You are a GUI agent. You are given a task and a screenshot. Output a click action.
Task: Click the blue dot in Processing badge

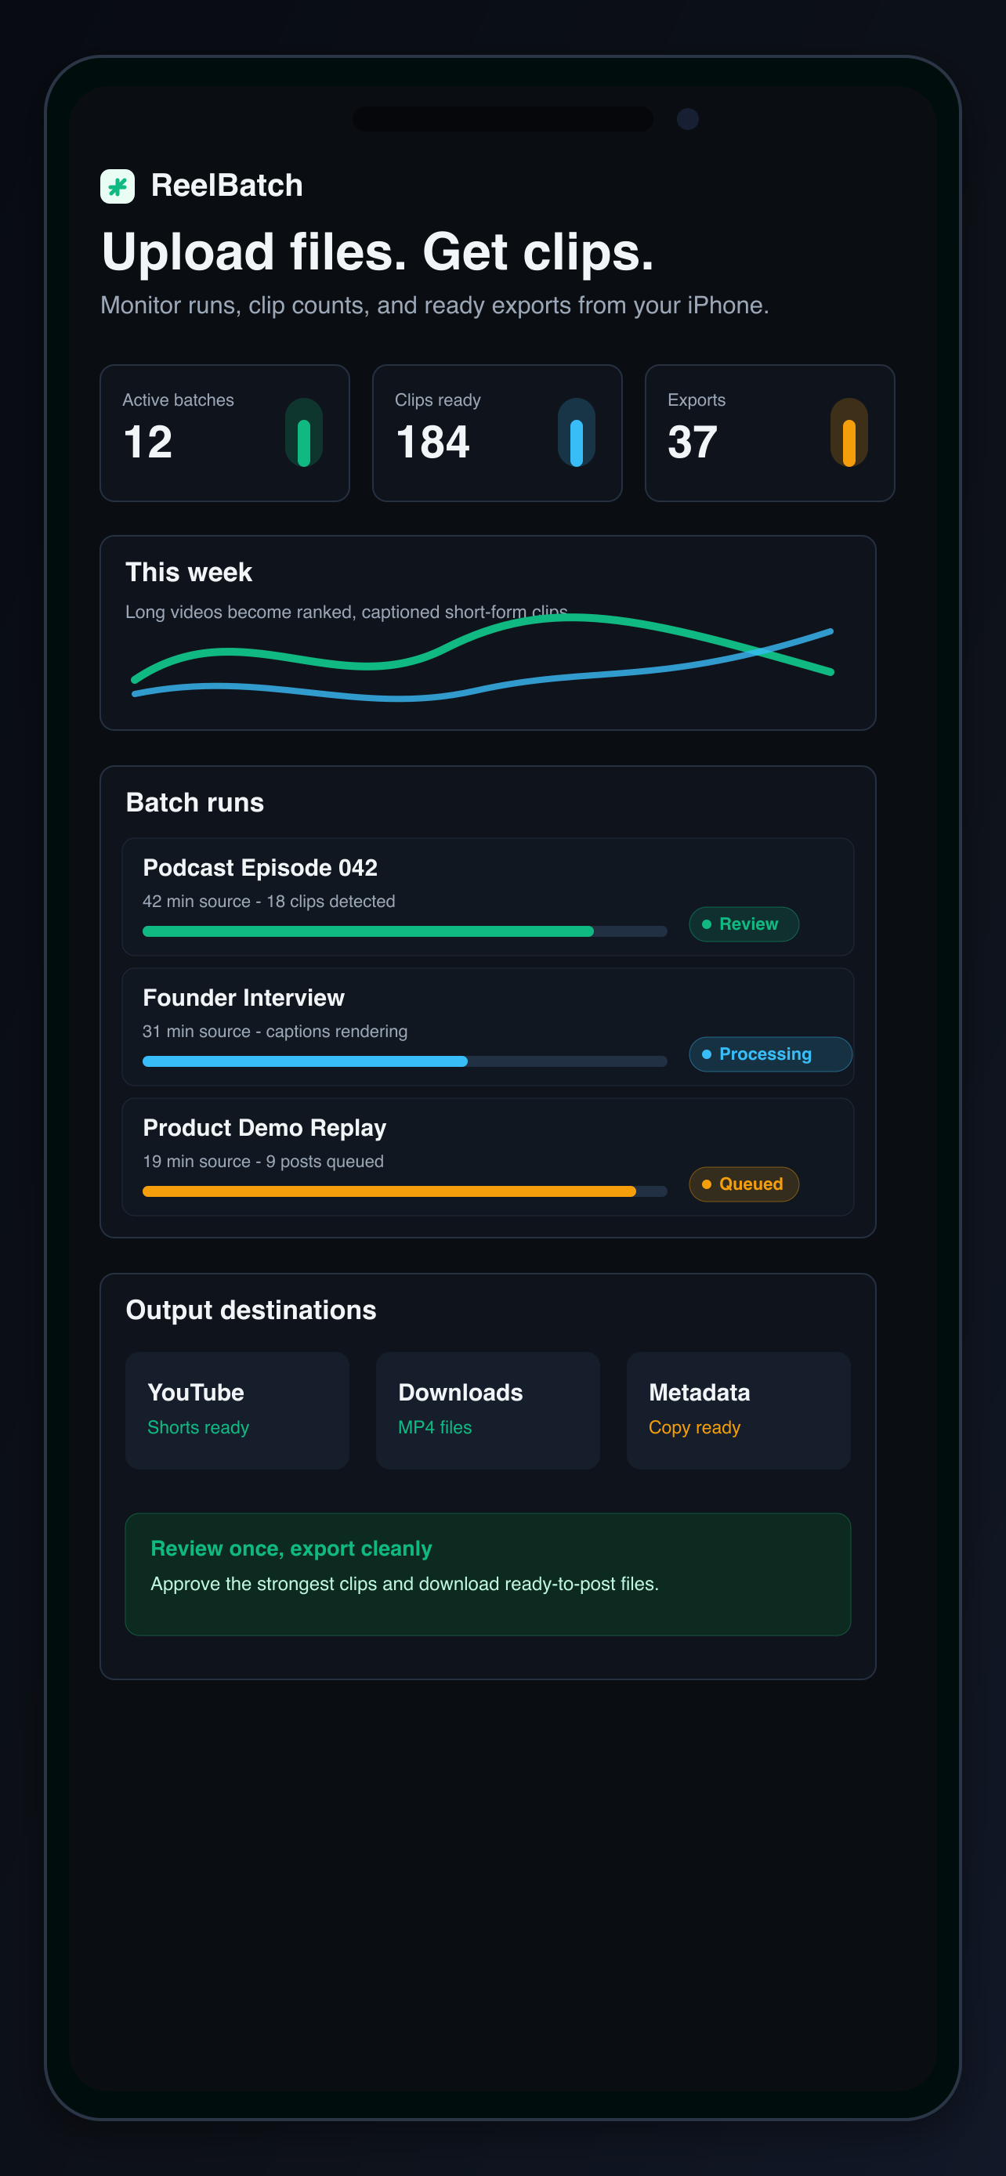706,1054
